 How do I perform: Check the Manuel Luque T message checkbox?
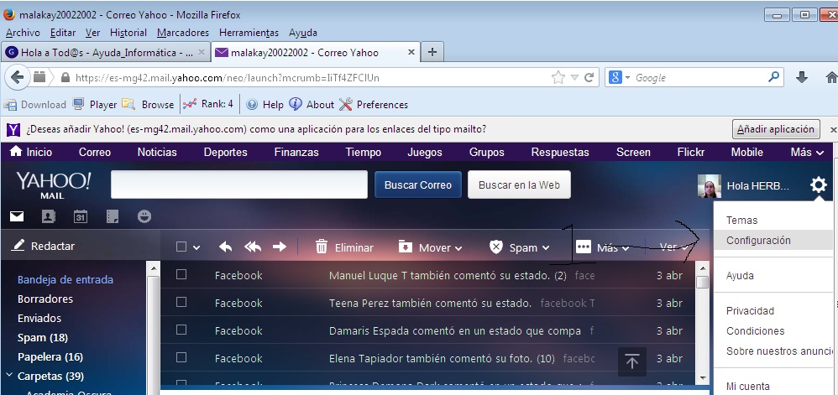click(x=181, y=274)
